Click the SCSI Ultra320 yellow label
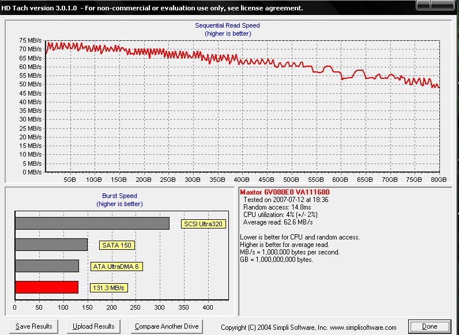The height and width of the screenshot is (335, 459). pyautogui.click(x=202, y=224)
